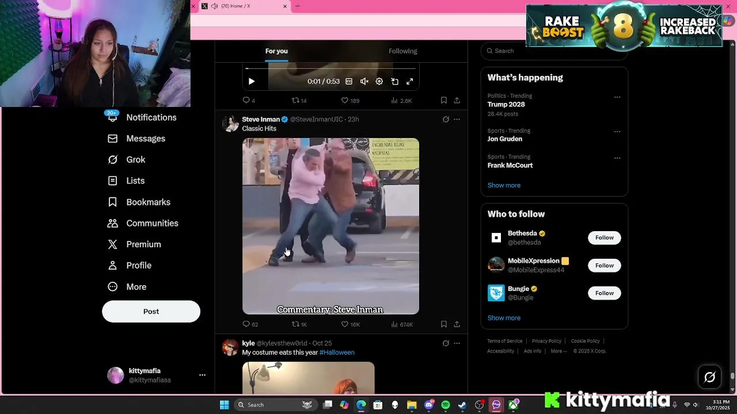Share the post with 189 likes

[457, 101]
